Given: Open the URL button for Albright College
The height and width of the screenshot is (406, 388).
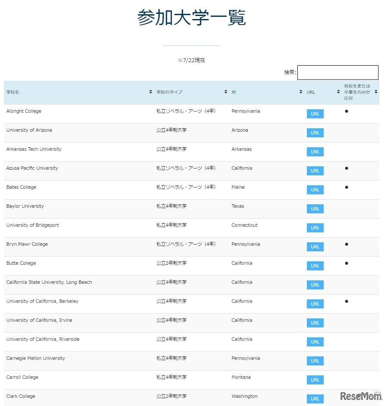Looking at the screenshot, I should [x=315, y=114].
